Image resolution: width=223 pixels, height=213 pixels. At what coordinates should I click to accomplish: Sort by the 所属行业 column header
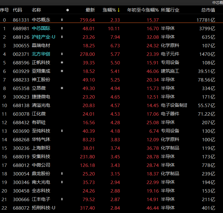tap(170, 10)
